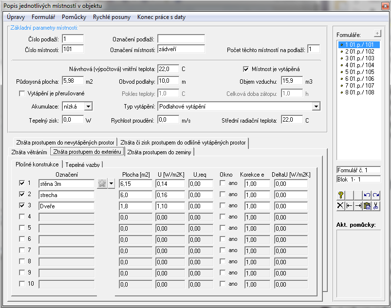Click the Rychlost proudění field

click(168, 120)
